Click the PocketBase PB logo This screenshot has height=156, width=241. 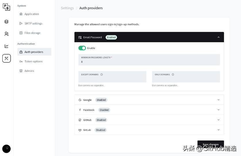click(x=6, y=7)
